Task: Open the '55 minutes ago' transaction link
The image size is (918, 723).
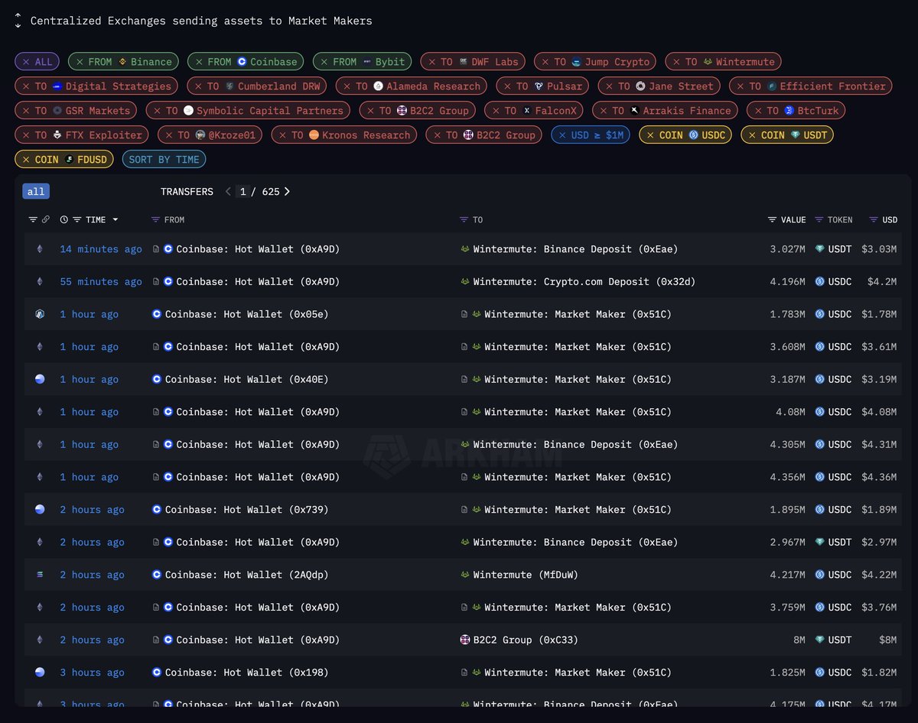Action: pyautogui.click(x=101, y=282)
